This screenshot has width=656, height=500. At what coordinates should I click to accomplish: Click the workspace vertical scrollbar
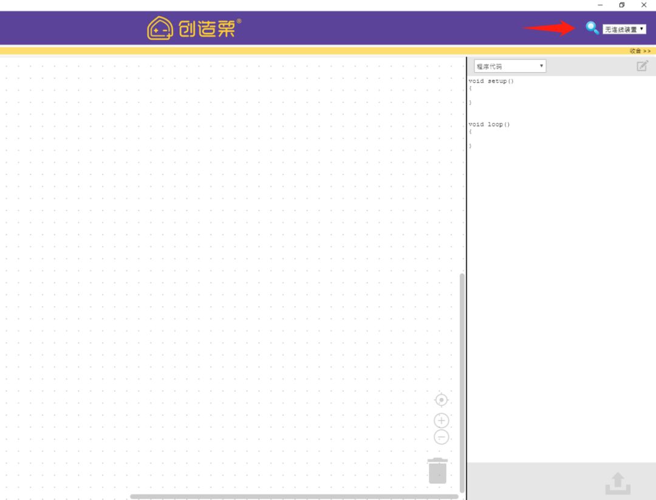tap(462, 383)
